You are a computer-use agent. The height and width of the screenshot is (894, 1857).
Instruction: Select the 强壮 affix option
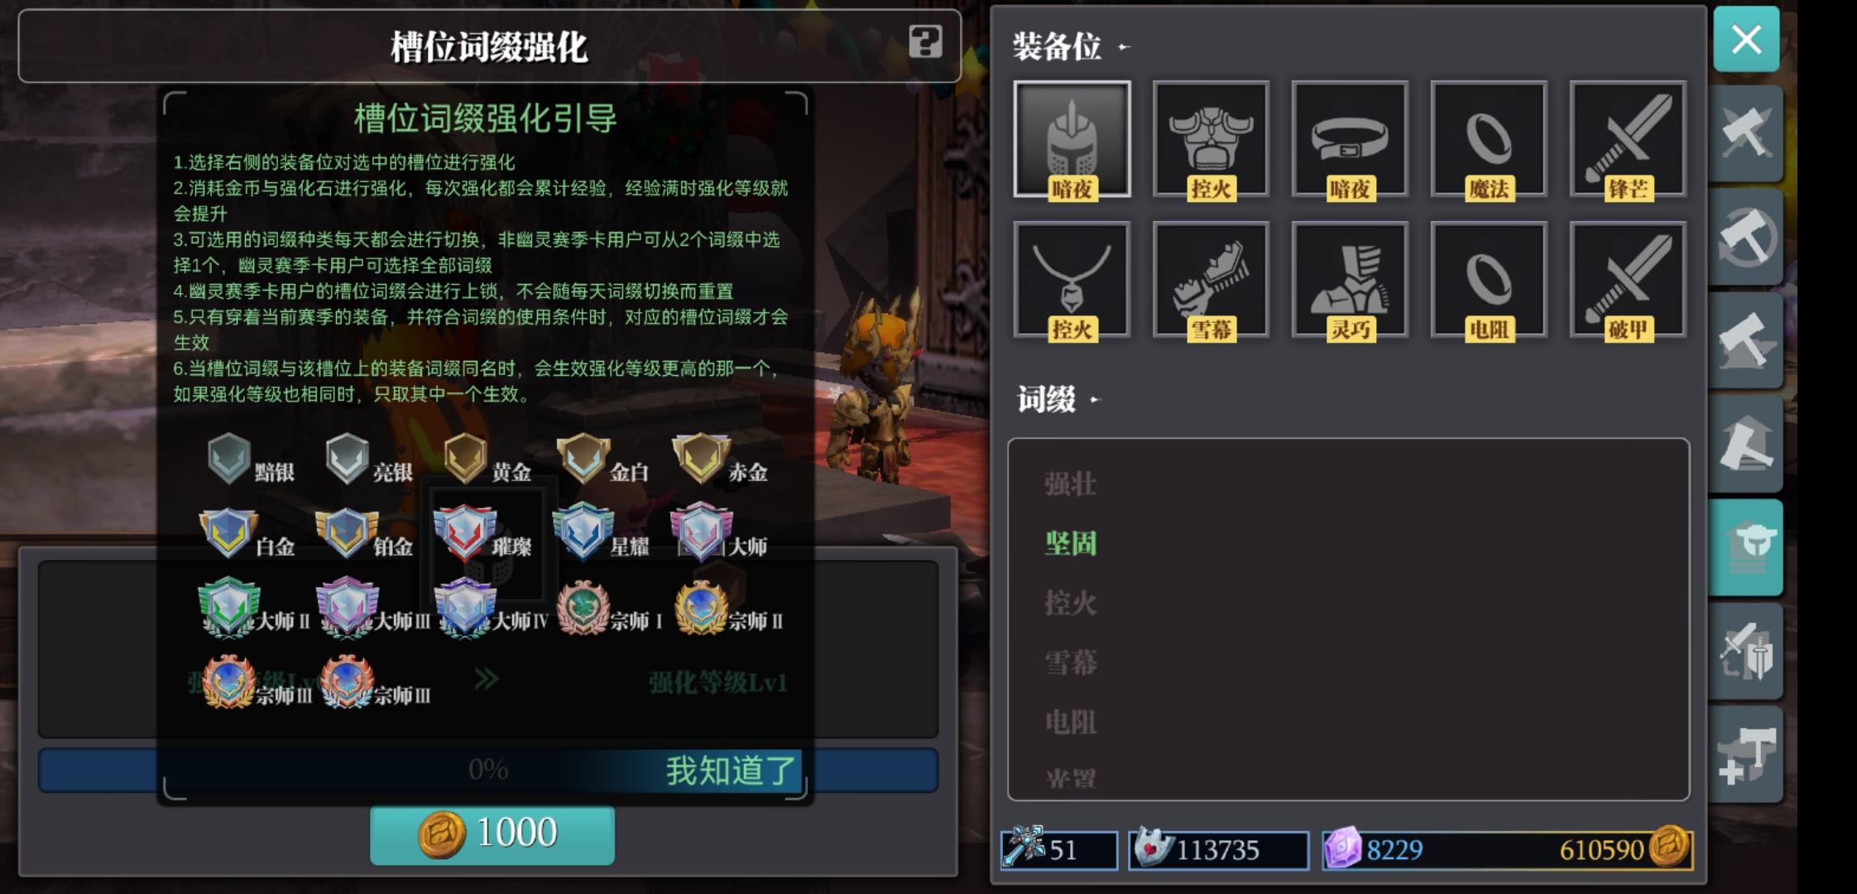tap(1070, 484)
